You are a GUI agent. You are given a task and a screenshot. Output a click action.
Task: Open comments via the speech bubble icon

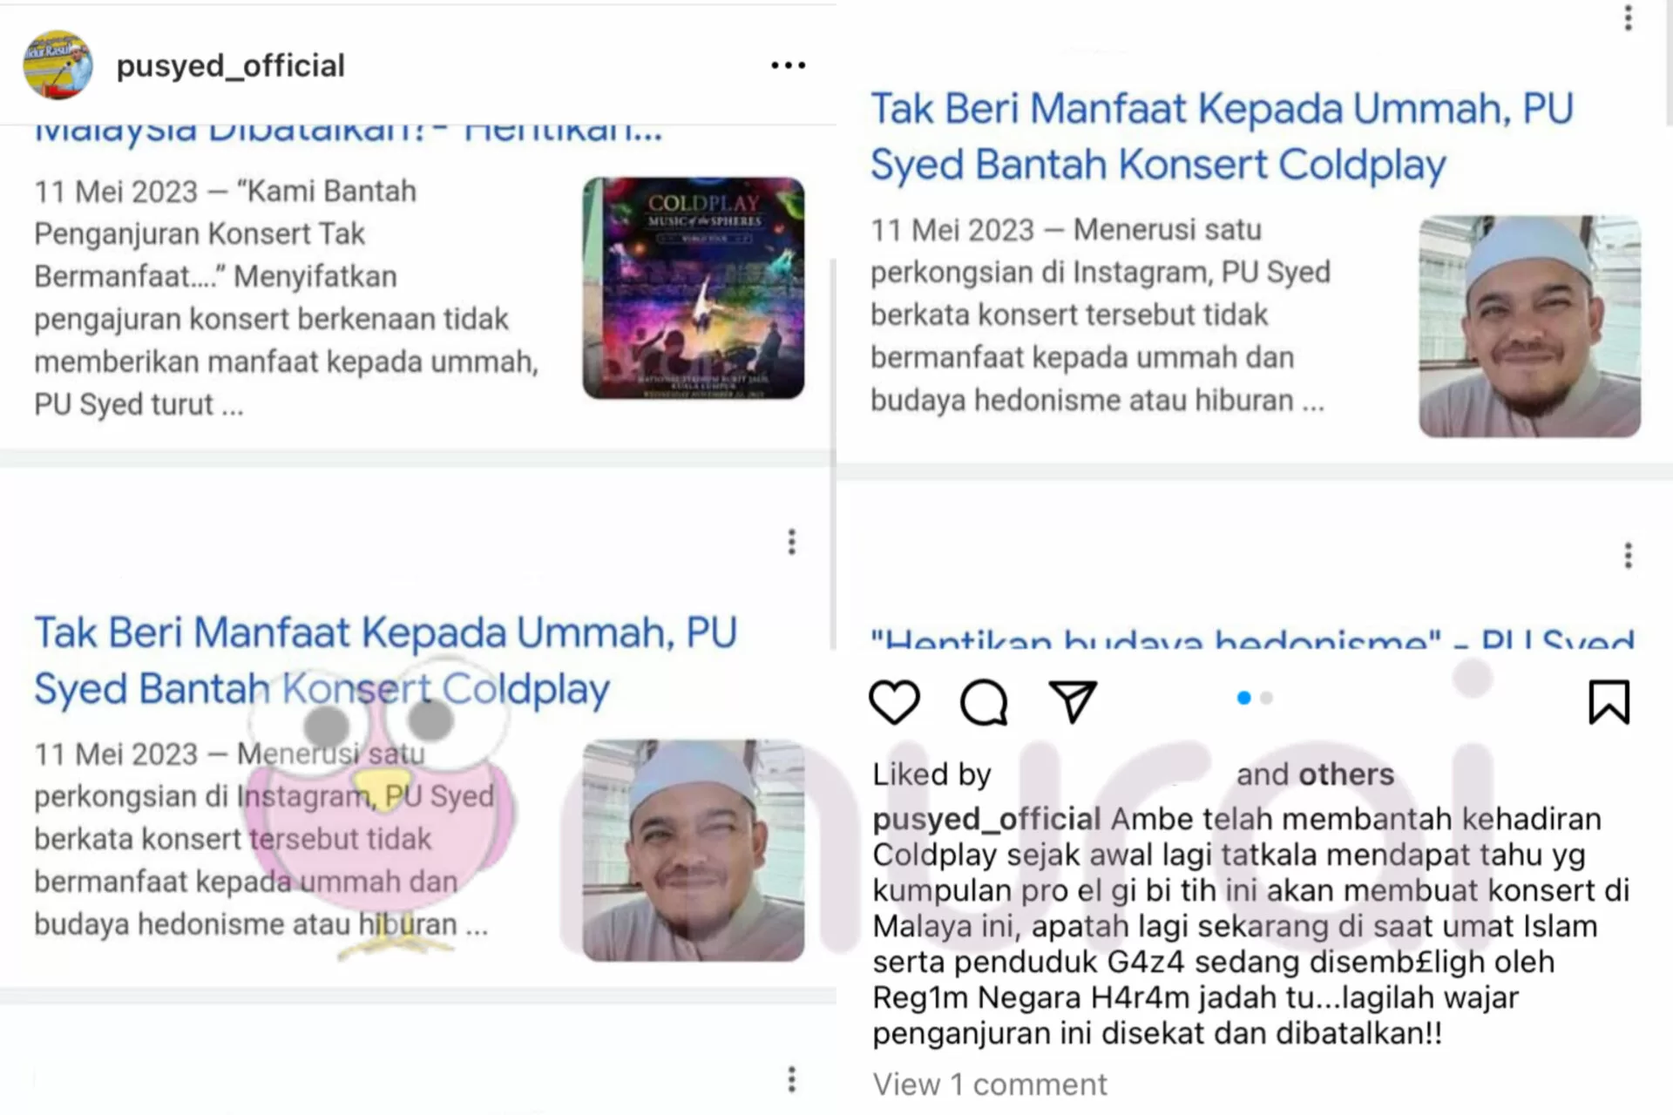click(984, 702)
